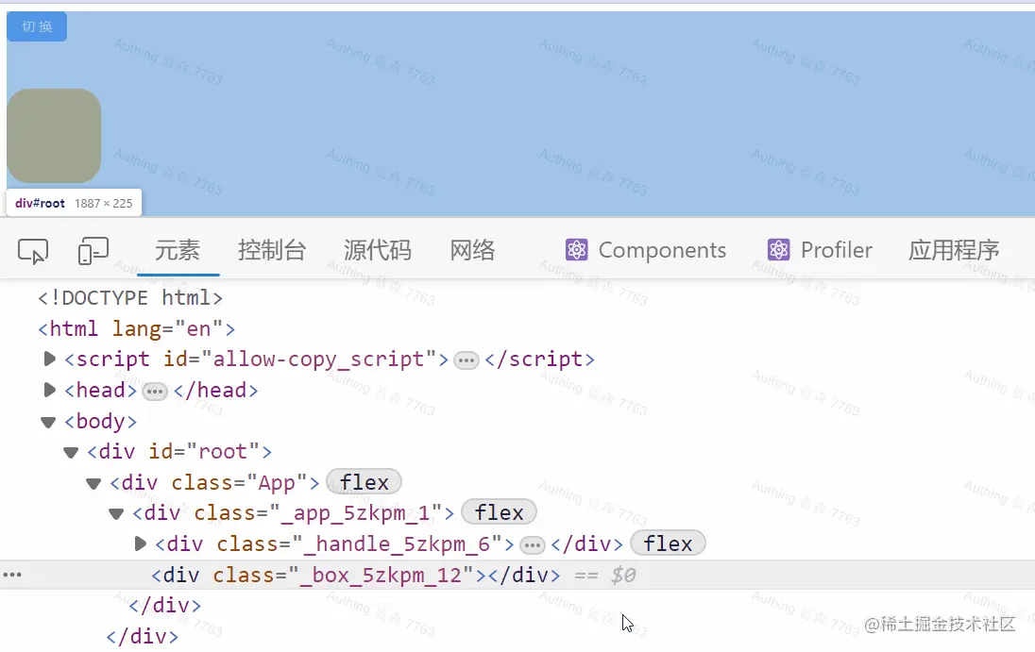Click ellipsis inside the head element
1035x652 pixels.
[x=155, y=392]
